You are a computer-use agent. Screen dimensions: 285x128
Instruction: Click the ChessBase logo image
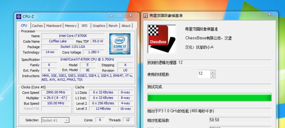(x=162, y=39)
